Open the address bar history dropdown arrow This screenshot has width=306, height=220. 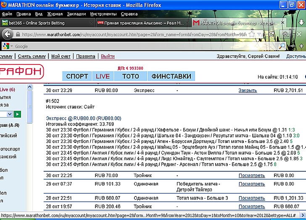tap(259, 35)
